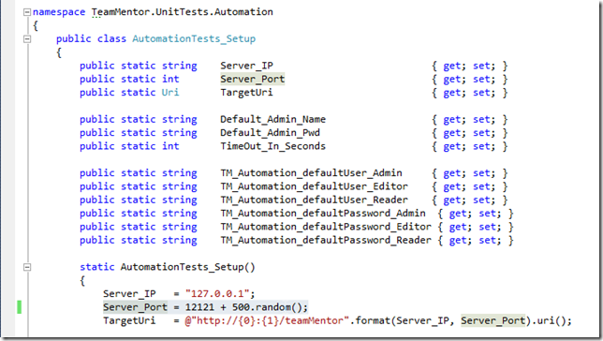Image resolution: width=603 pixels, height=341 pixels.
Task: Click TM_Automation_defaultUser_Editor property
Action: coord(314,186)
